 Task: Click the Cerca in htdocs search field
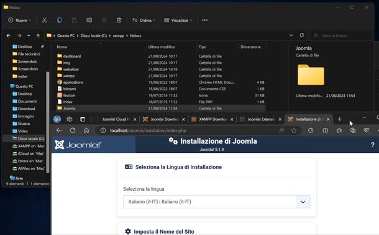341,35
